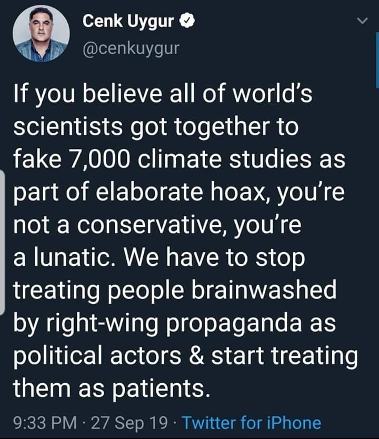Expand the tweet options chevron
This screenshot has height=439, width=379.
(x=362, y=22)
